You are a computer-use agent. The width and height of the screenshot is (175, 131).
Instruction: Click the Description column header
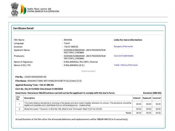tap(29, 98)
